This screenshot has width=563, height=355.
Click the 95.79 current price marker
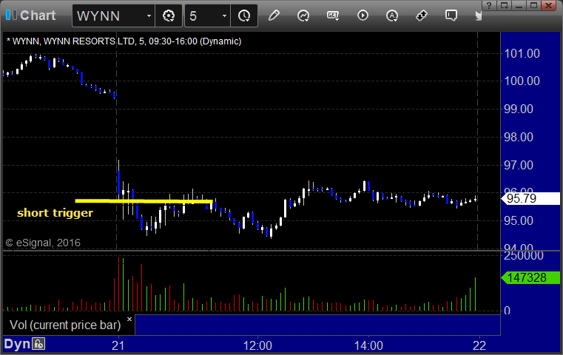[x=530, y=198]
